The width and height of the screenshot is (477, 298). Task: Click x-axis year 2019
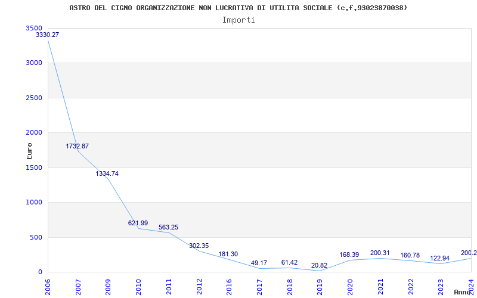(320, 287)
